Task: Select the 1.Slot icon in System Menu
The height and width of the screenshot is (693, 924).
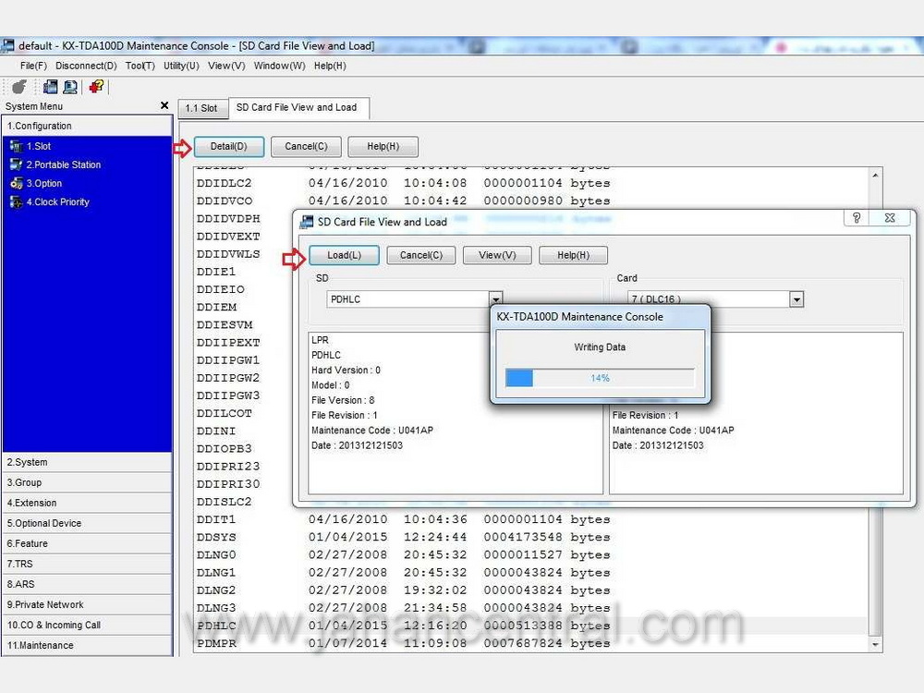Action: pos(15,146)
